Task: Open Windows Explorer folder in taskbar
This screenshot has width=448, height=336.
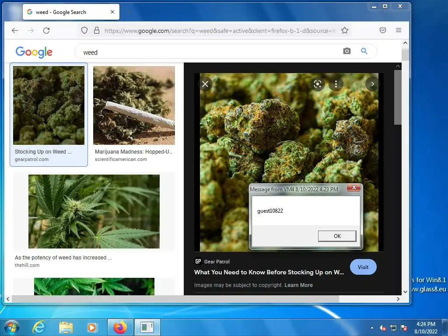Action: (66, 327)
